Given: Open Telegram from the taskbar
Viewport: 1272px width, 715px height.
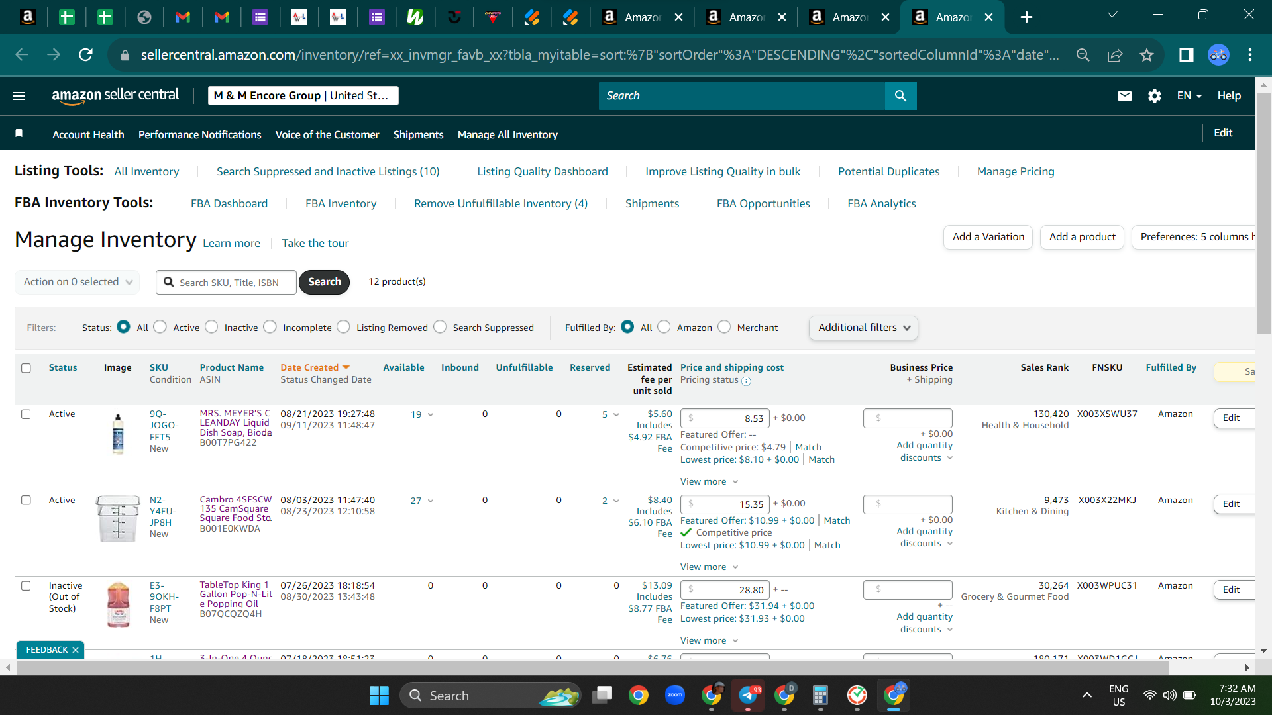Looking at the screenshot, I should pos(748,695).
